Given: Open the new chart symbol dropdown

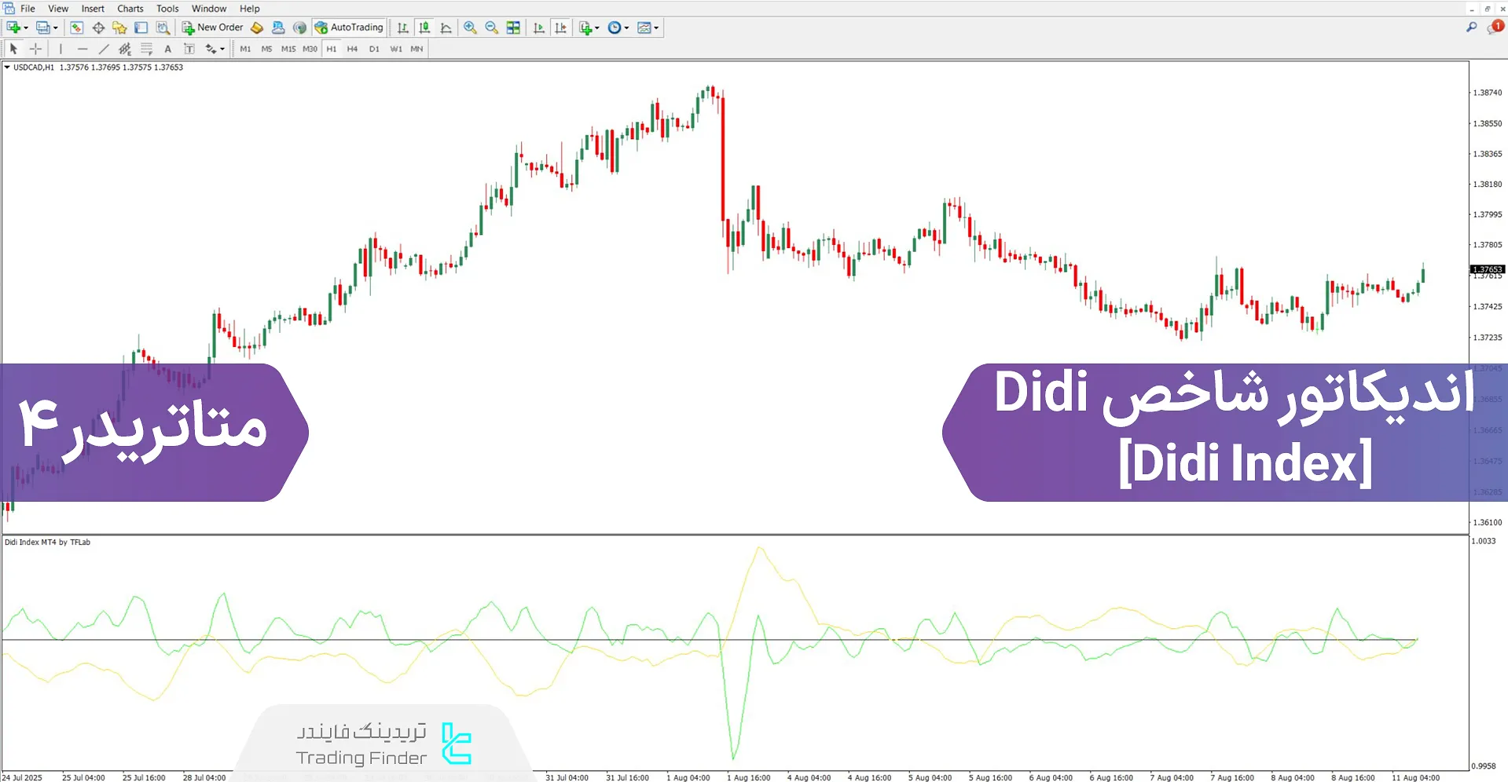Looking at the screenshot, I should coord(26,27).
